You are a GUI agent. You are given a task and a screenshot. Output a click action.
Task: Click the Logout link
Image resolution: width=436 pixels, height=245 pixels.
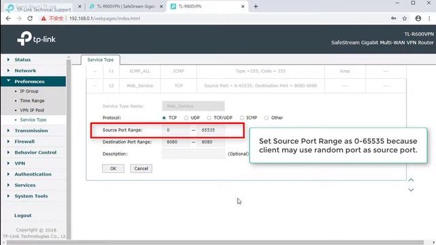tap(22, 216)
